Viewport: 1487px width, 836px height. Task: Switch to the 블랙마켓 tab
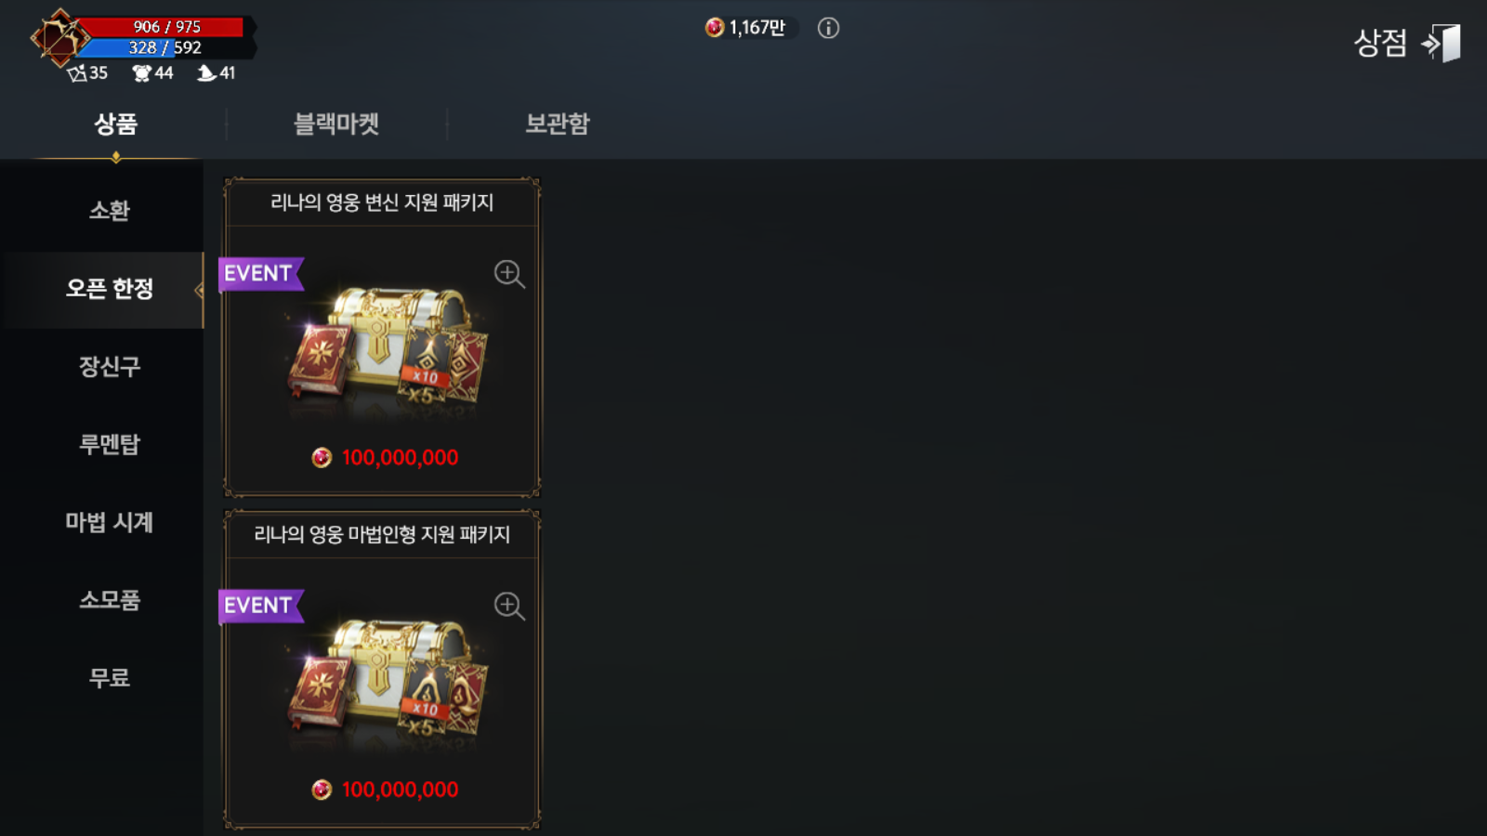tap(336, 124)
